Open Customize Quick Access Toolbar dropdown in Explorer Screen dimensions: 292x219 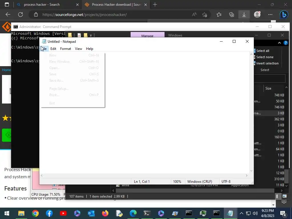point(91,35)
